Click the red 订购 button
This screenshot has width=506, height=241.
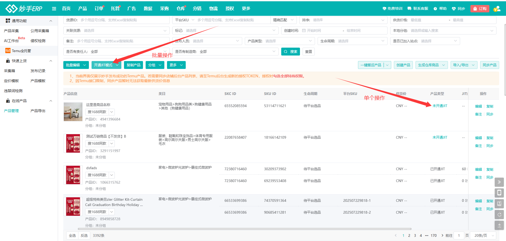pos(480,9)
